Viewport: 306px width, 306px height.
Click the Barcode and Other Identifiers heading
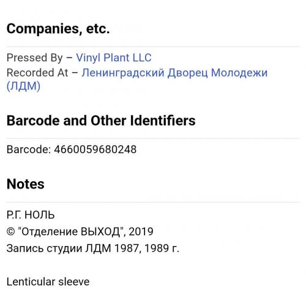click(101, 121)
